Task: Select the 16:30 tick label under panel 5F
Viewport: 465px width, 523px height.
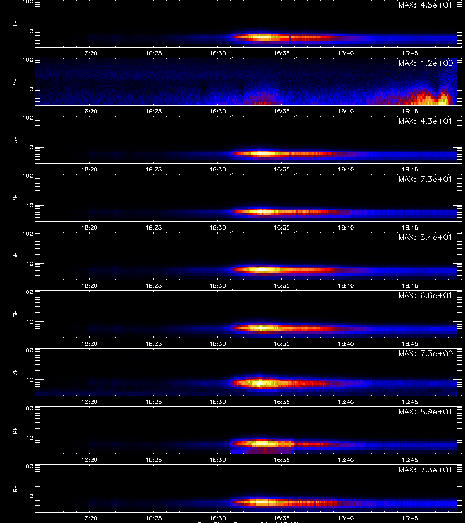Action: (x=217, y=286)
